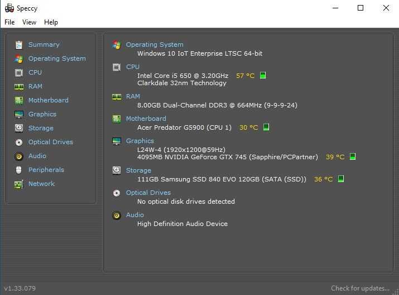Click the RAM icon in the sidebar
The image size is (399, 295).
pos(19,86)
